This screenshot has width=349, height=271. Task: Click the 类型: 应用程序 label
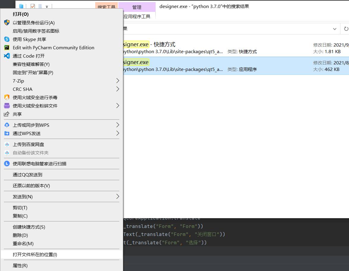coord(242,69)
